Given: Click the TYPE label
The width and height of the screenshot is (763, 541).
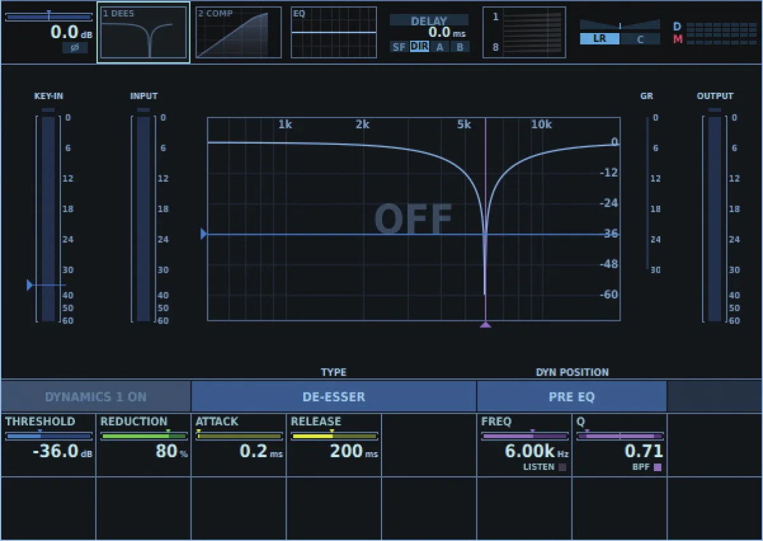Looking at the screenshot, I should [334, 373].
